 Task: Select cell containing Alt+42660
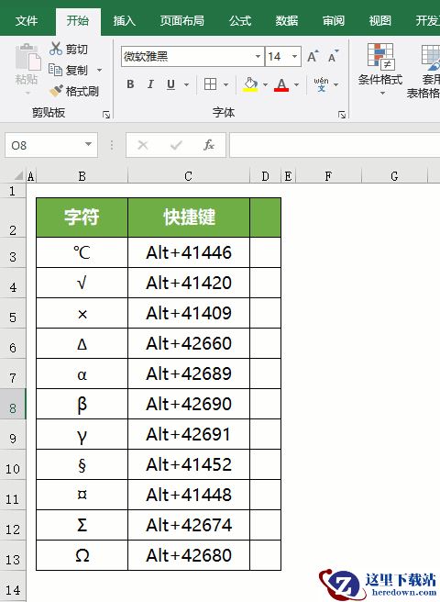[x=189, y=343]
